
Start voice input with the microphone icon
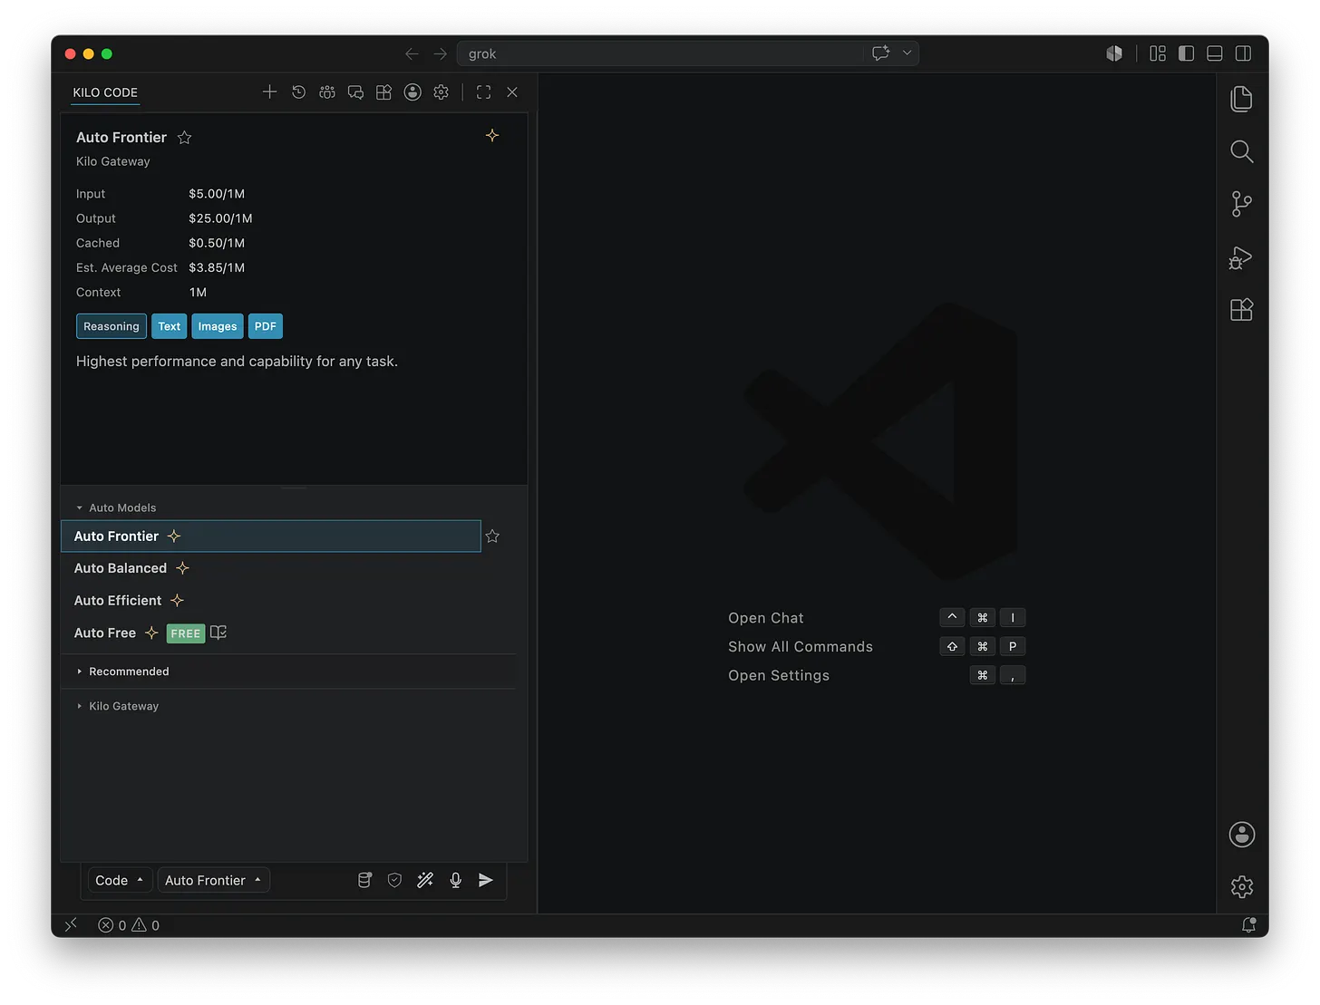[456, 880]
